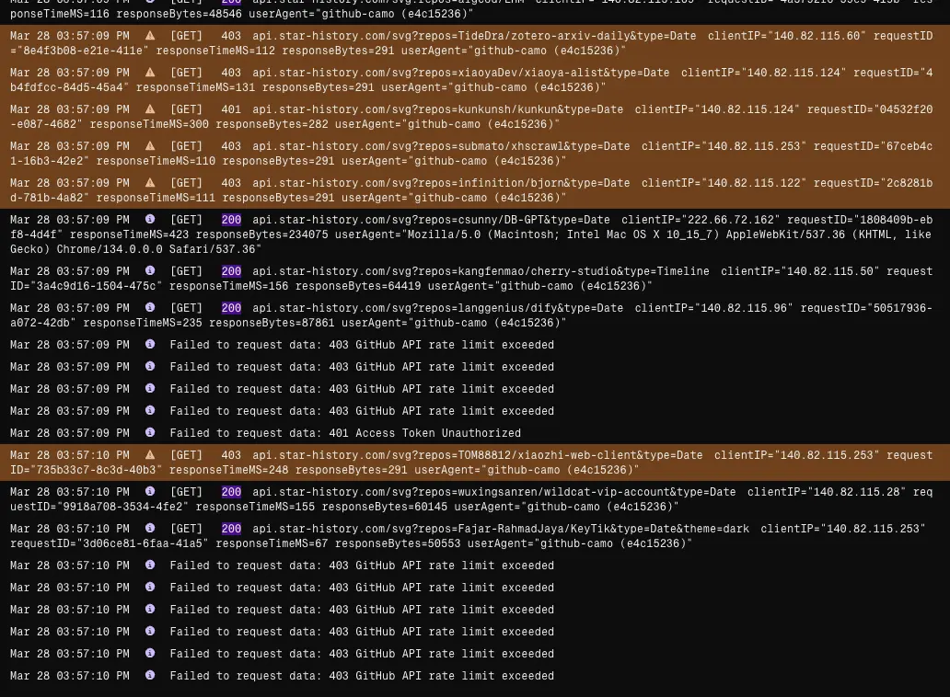Screen dimensions: 950x697
Task: Click the info icon on the csunny/DB-GPT line
Action: click(x=150, y=220)
